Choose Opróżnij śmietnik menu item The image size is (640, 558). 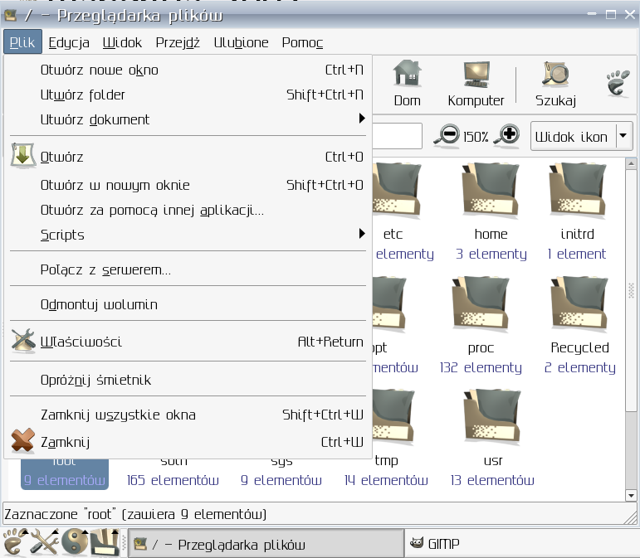coord(95,380)
